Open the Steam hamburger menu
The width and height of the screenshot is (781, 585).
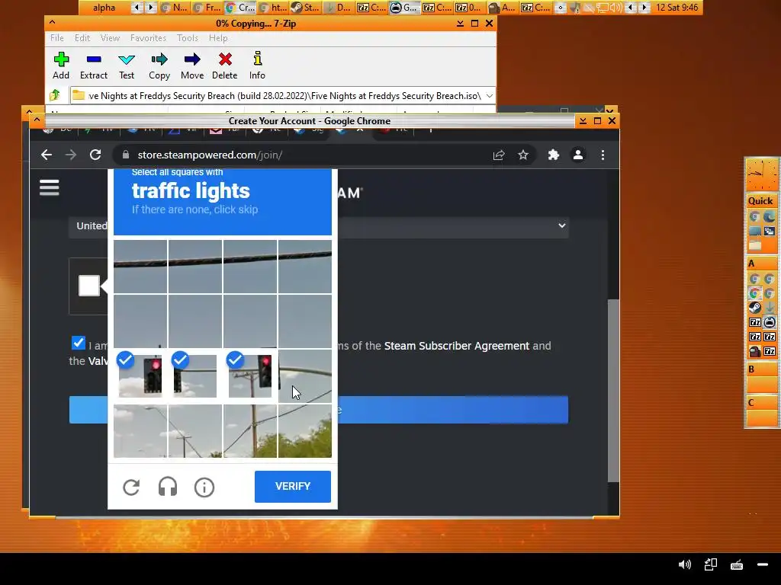50,187
